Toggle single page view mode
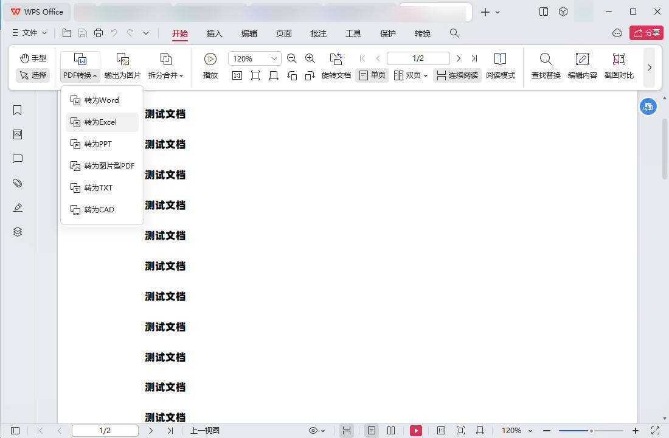Viewport: 669px width, 438px height. (x=372, y=75)
